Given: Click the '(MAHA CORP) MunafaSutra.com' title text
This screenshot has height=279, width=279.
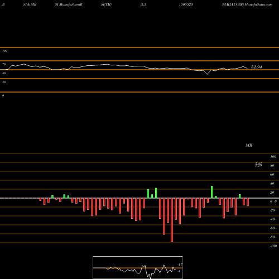Looking at the screenshot, I should (x=247, y=4).
